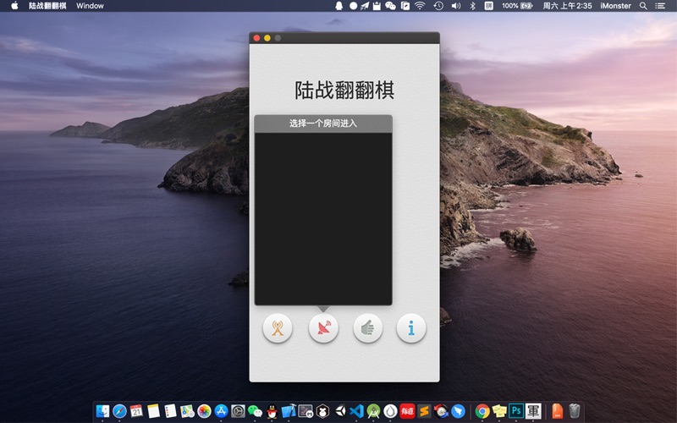Open the Trash in the Dock
Viewport: 677px width, 423px height.
575,411
